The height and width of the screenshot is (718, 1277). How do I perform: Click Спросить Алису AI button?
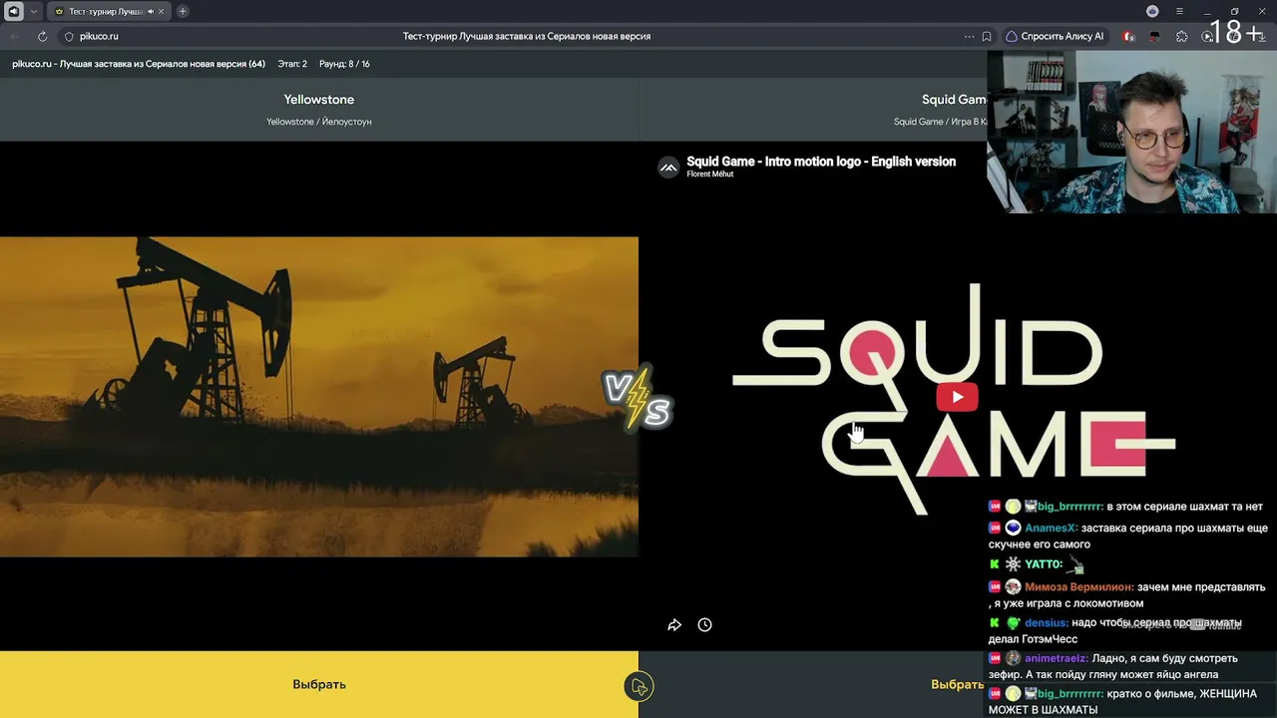[x=1055, y=36]
